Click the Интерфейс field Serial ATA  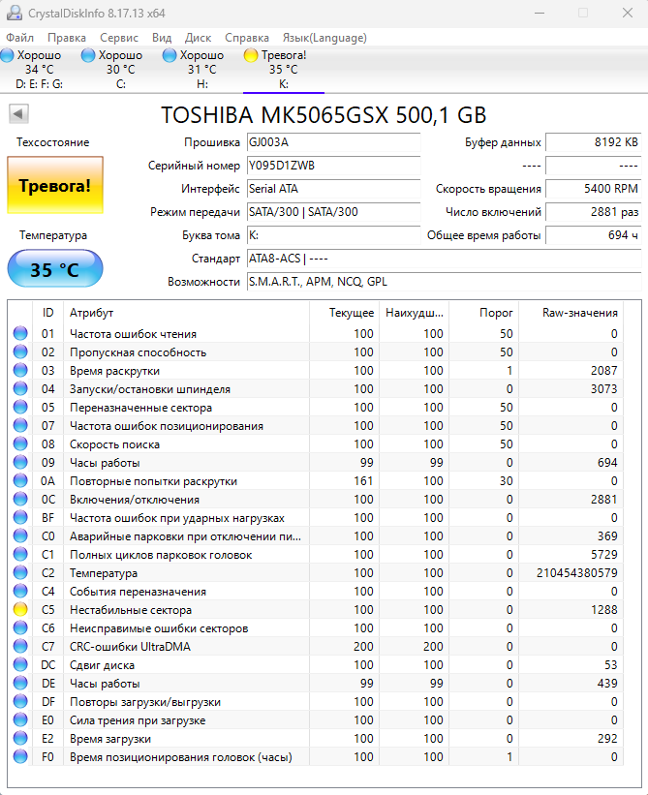333,189
